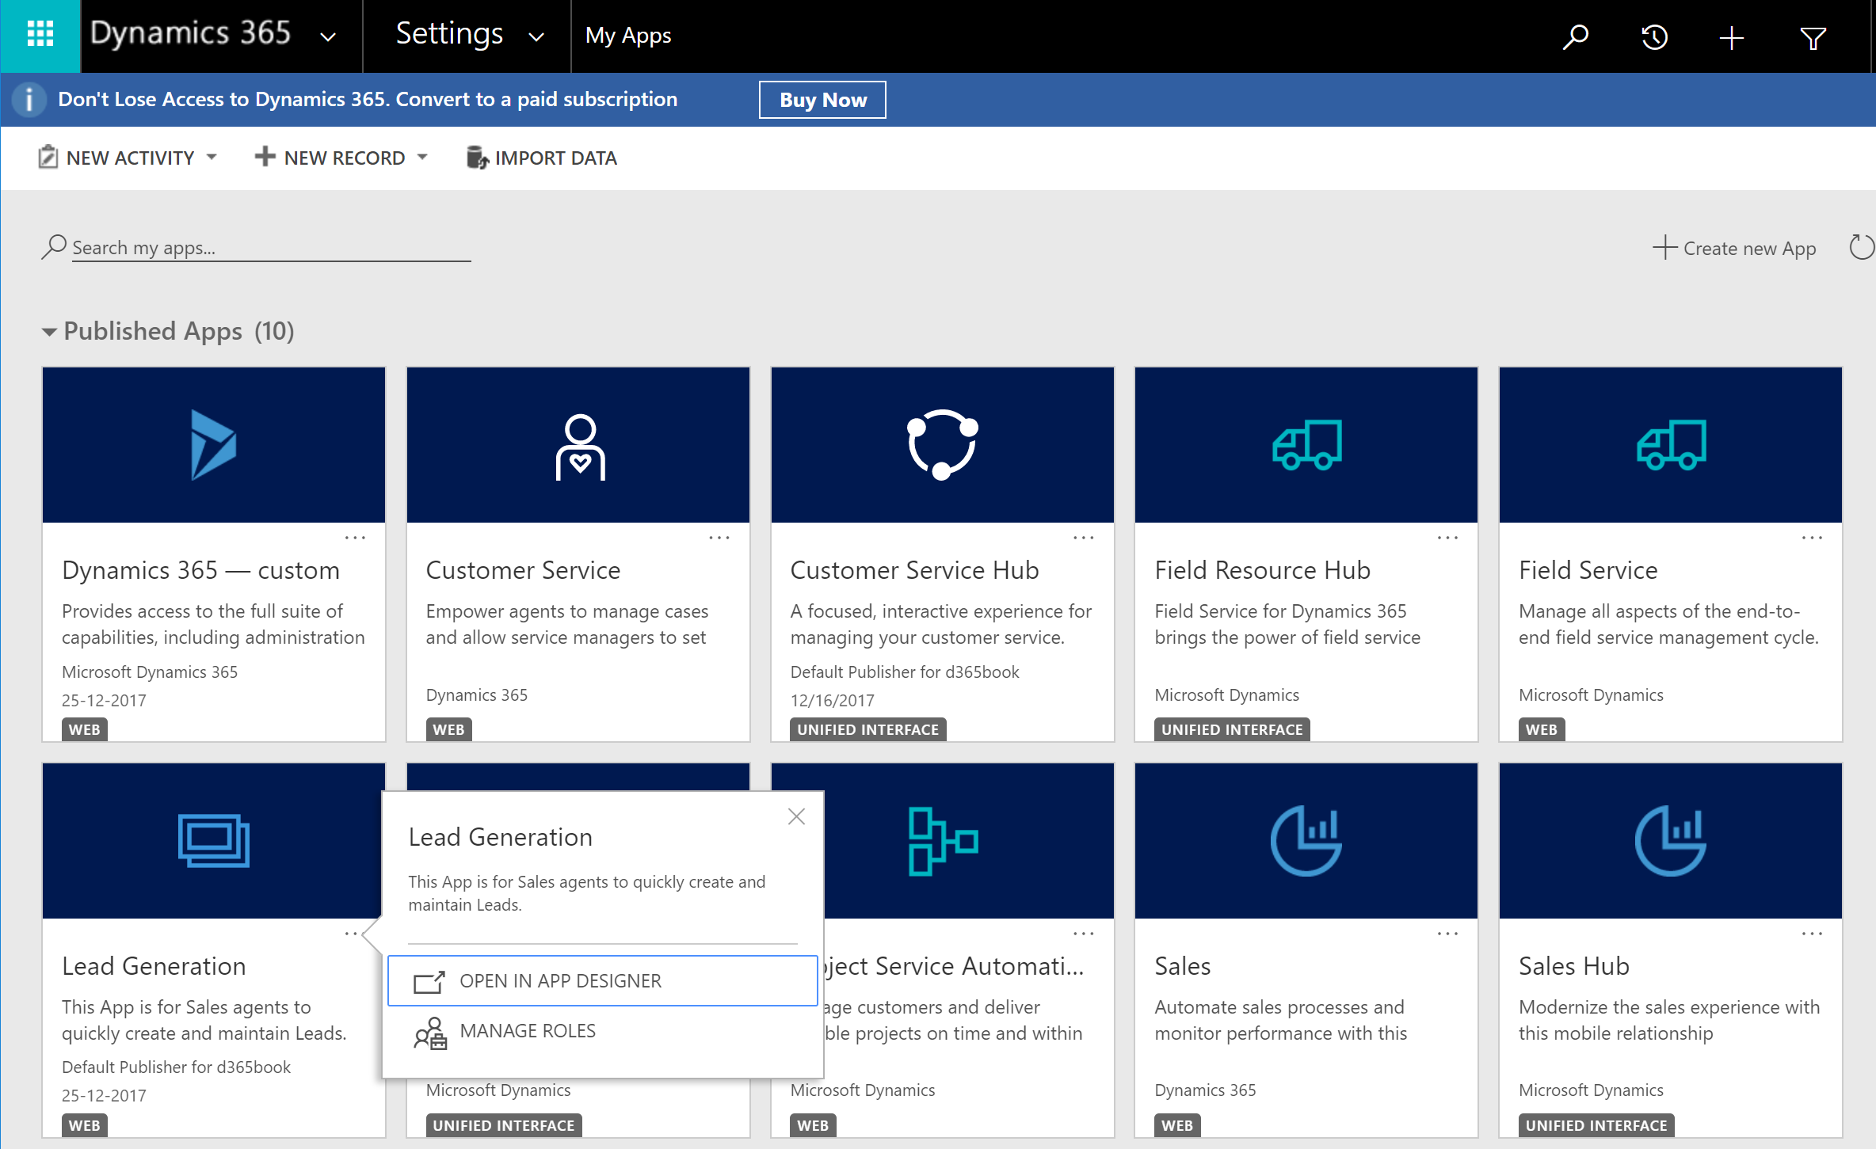Refresh the apps list icon
1876x1149 pixels.
tap(1861, 247)
